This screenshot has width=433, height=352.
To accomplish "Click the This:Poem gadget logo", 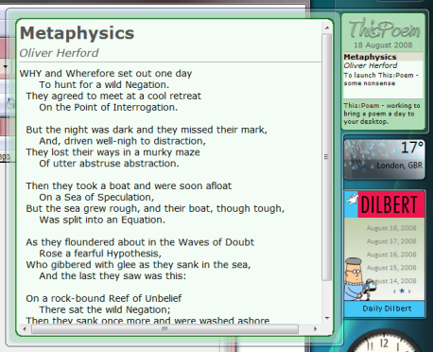I will tap(384, 29).
